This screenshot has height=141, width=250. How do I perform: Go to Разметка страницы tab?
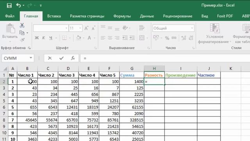click(x=87, y=16)
